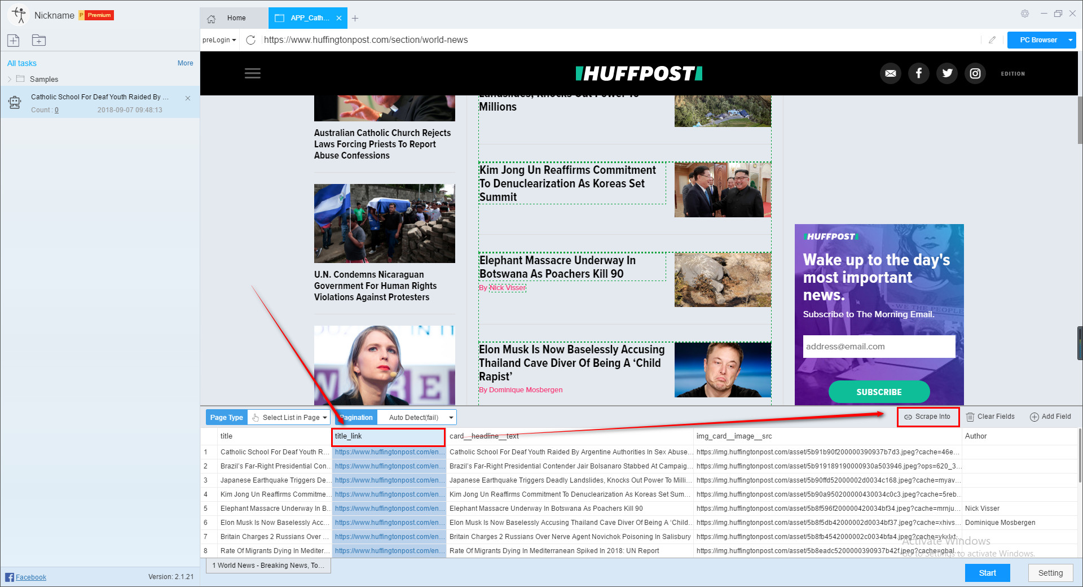Image resolution: width=1083 pixels, height=587 pixels.
Task: Click the Kim Jong Un article thumbnail
Action: point(723,190)
